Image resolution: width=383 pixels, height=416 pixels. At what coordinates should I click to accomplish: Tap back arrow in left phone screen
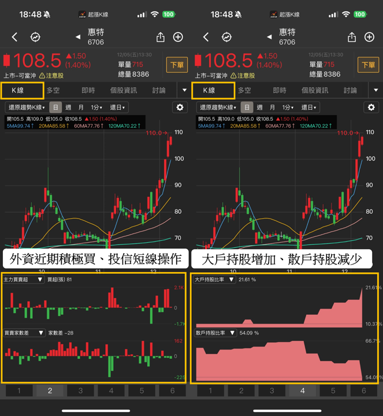pyautogui.click(x=15, y=37)
